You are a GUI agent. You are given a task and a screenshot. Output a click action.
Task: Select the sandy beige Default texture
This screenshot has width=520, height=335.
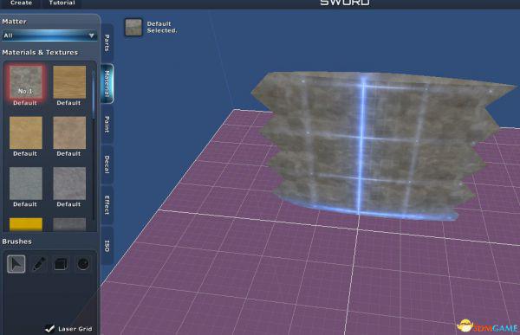pos(69,132)
